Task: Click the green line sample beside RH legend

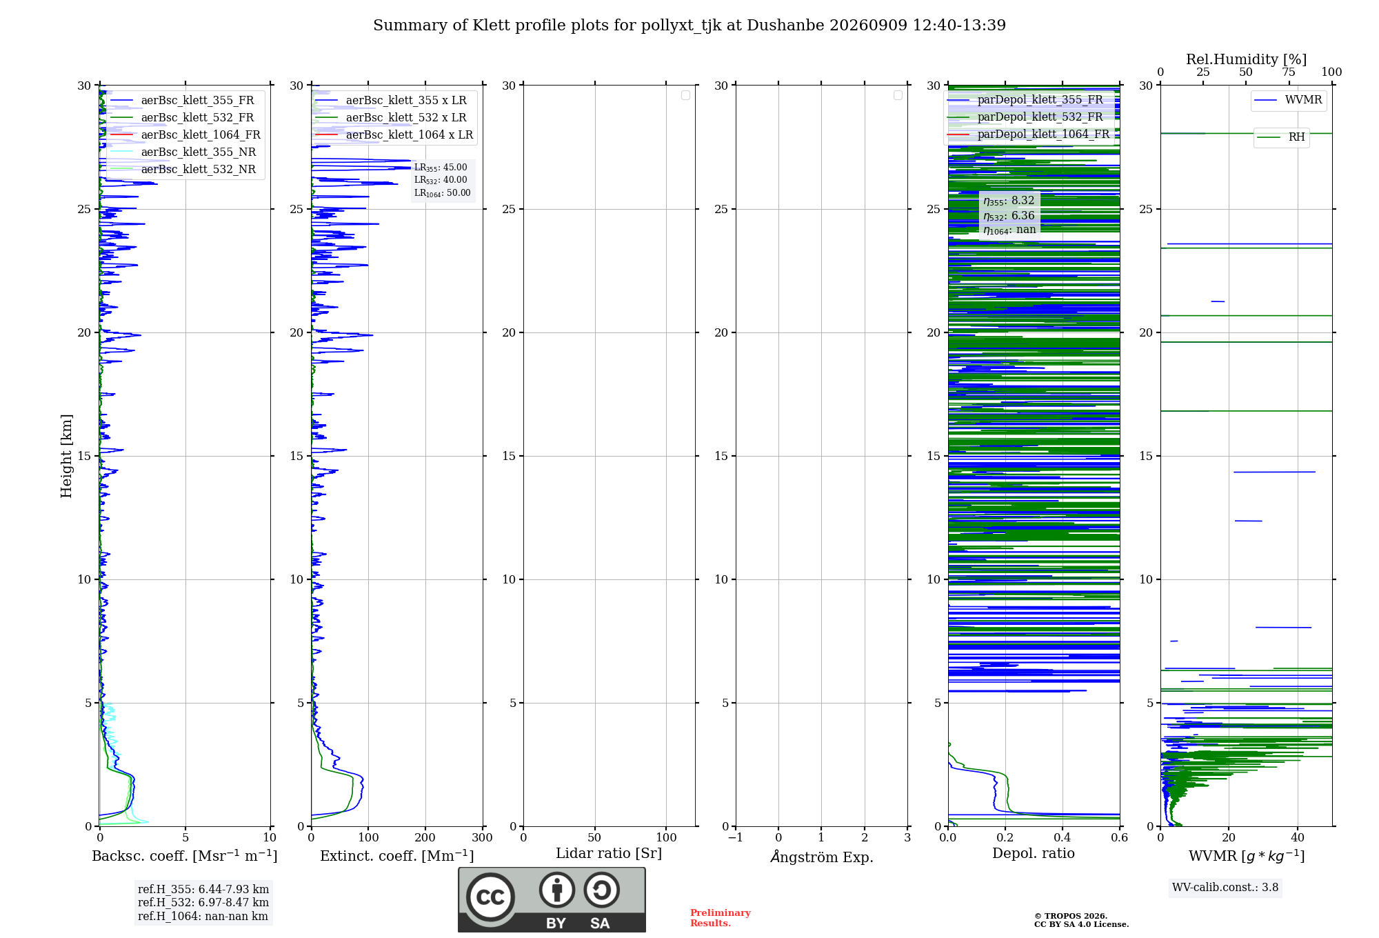Action: tap(1269, 137)
